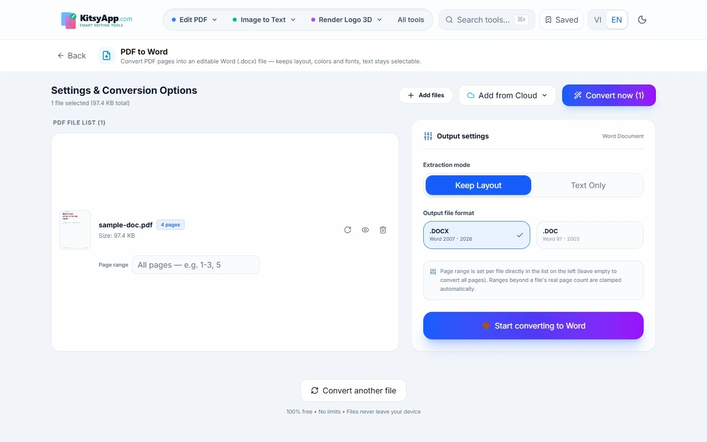Click the Word Document label

click(623, 136)
